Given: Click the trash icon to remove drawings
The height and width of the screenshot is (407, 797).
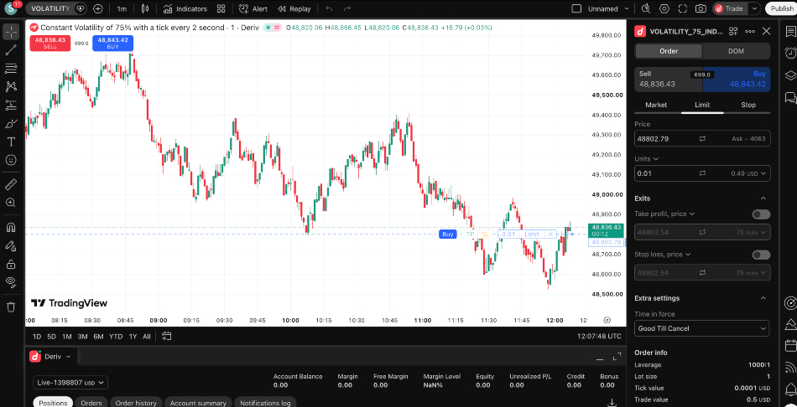Looking at the screenshot, I should 11,307.
